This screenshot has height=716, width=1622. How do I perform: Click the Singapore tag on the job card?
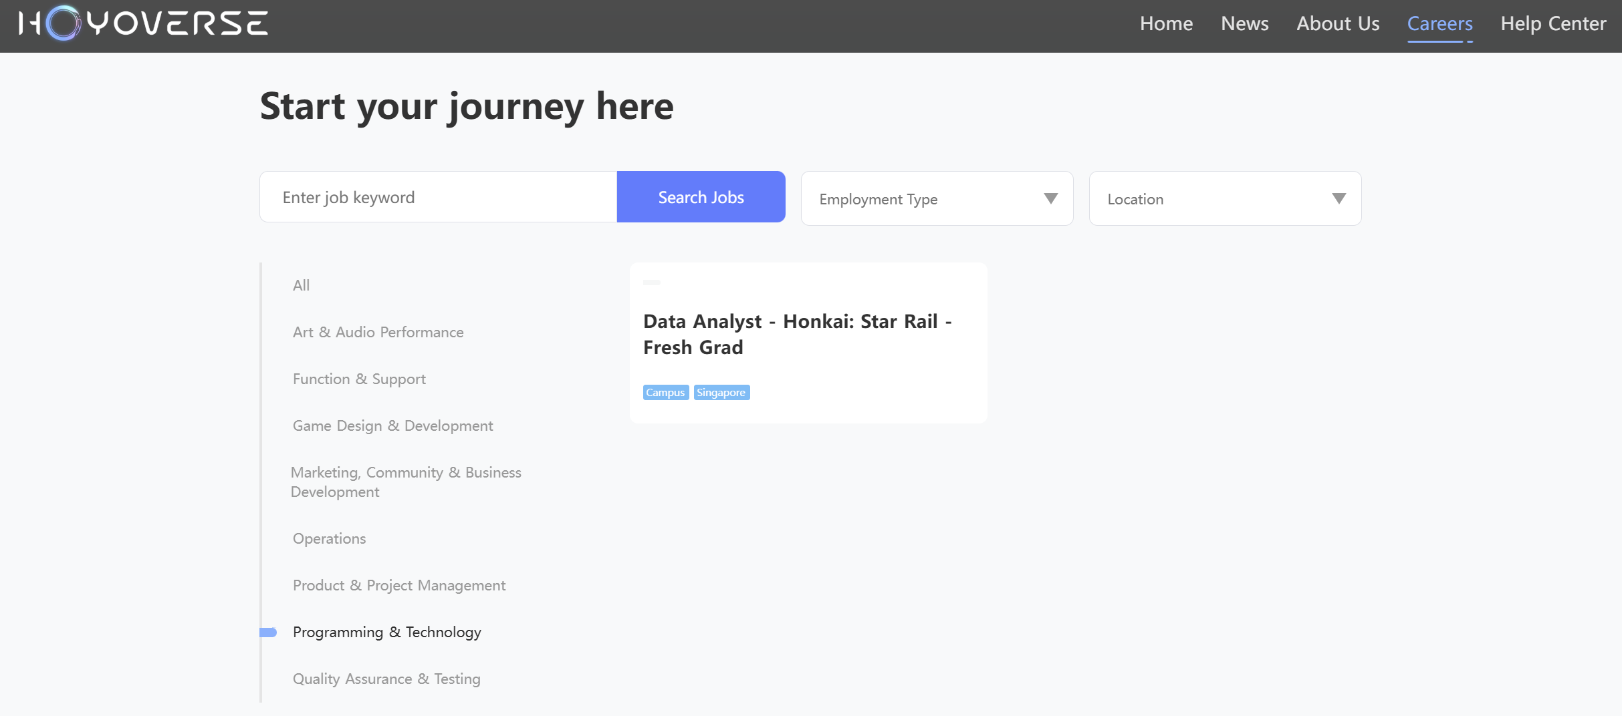(721, 392)
